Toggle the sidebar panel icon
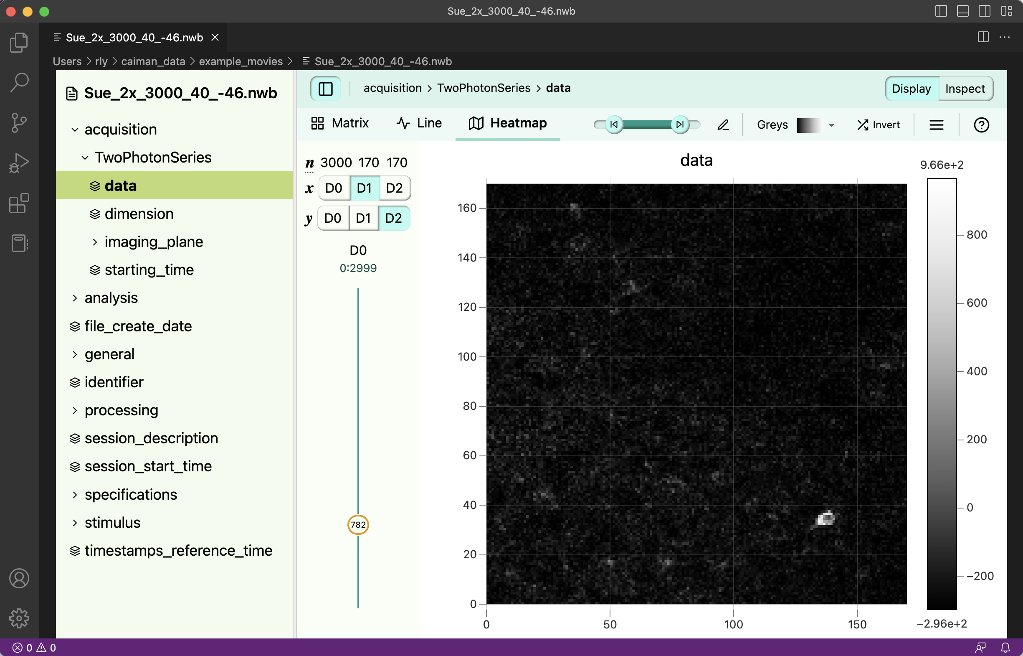Viewport: 1023px width, 656px height. pos(325,89)
